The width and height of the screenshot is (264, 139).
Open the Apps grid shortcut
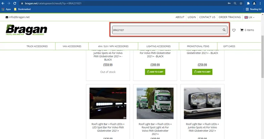[x=6, y=9]
